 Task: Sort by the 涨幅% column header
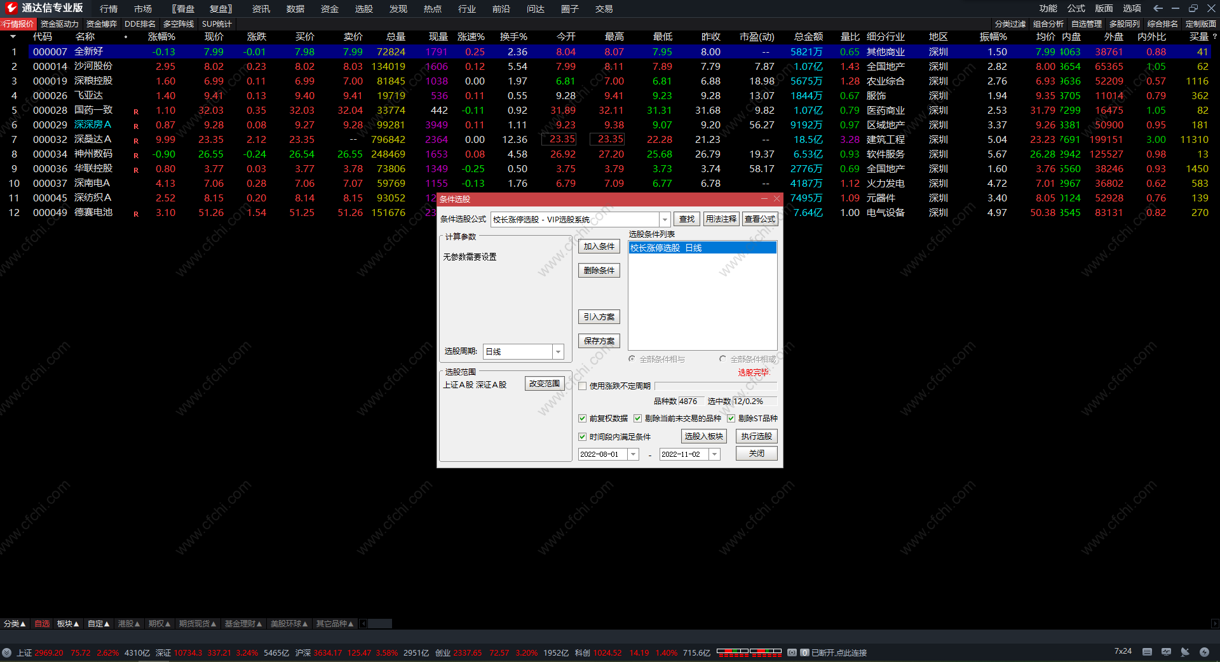click(161, 37)
